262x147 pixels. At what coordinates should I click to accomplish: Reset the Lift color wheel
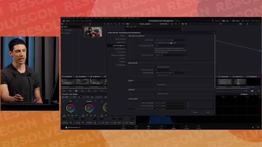77,101
